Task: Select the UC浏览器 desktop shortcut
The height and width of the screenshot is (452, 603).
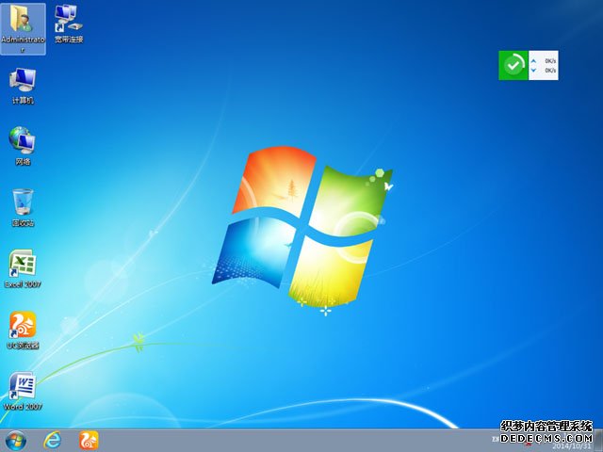Action: coord(23,331)
